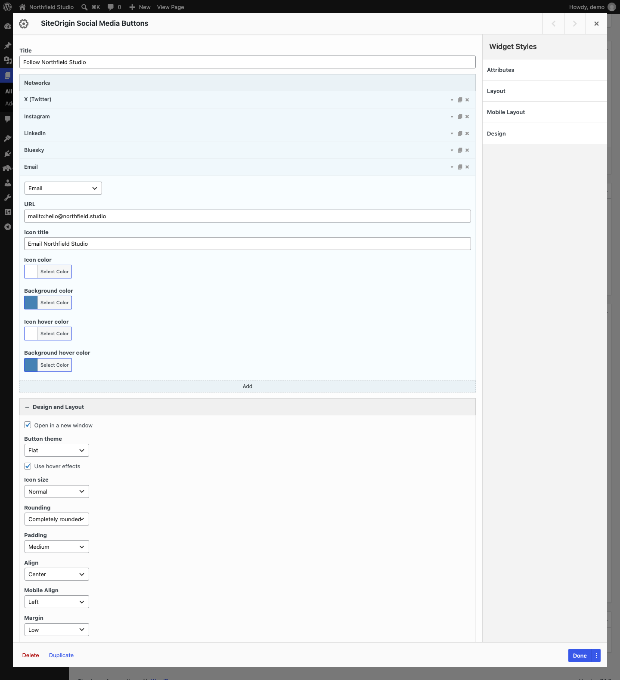Remove the X (Twitter) network row
Screen dimensions: 620x680
467,100
